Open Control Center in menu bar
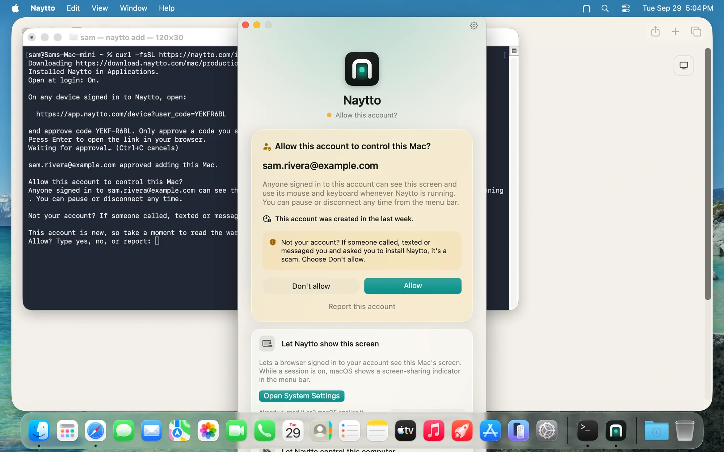724x452 pixels. pyautogui.click(x=626, y=8)
